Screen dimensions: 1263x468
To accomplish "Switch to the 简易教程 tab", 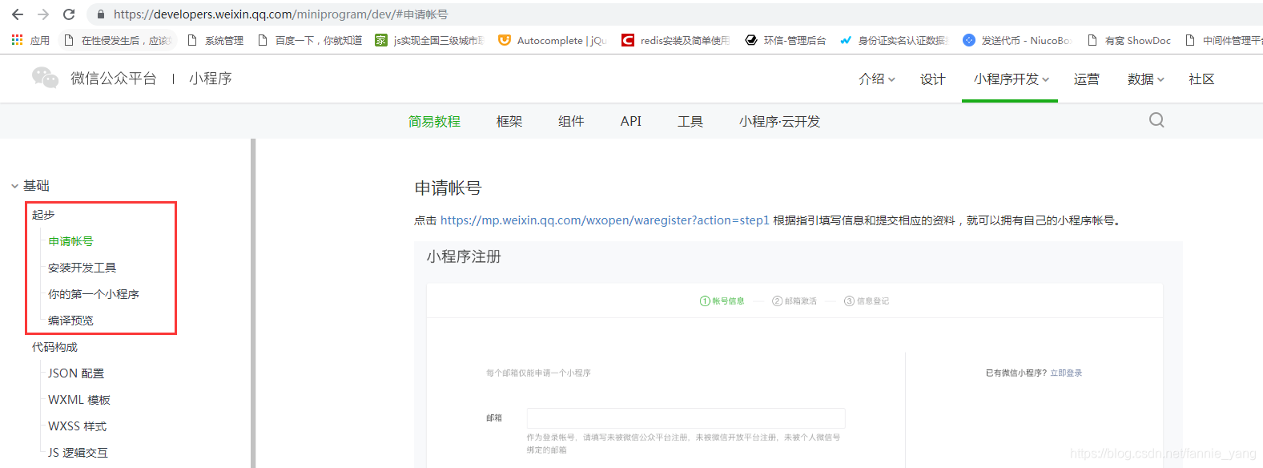I will tap(434, 121).
